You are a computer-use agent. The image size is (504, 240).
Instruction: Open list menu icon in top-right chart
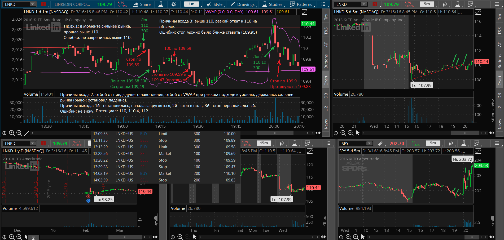(497, 4)
